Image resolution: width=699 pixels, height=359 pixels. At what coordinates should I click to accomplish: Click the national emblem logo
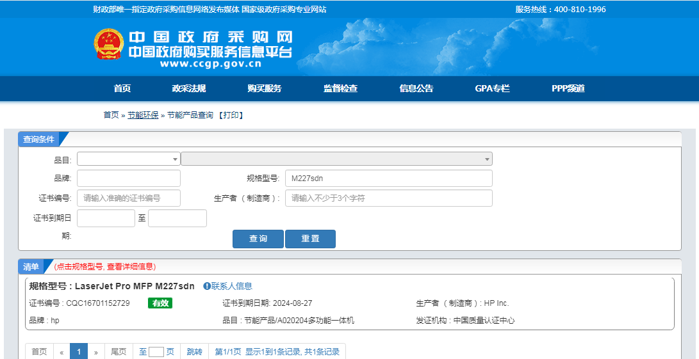108,44
